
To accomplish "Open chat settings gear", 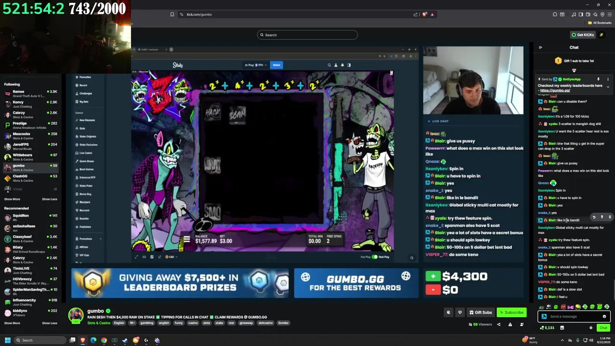I will pyautogui.click(x=591, y=328).
